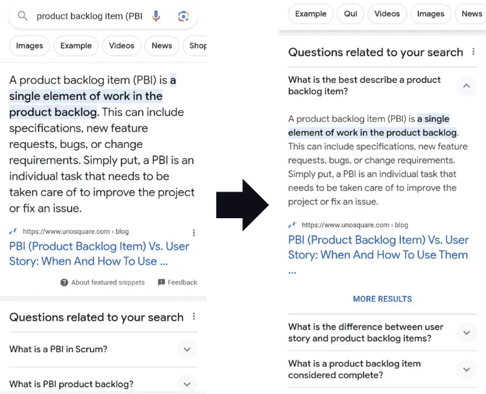Click the magnifying glass search icon

pos(23,16)
